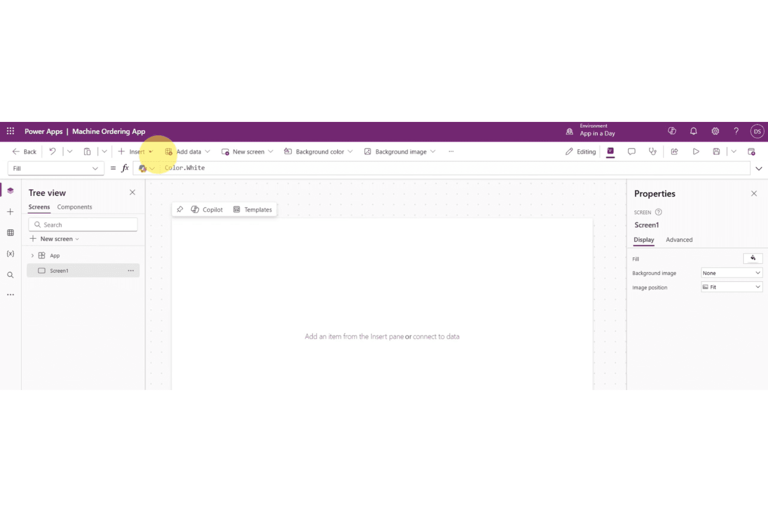The width and height of the screenshot is (768, 512).
Task: Open the Background image None dropdown
Action: [x=732, y=273]
